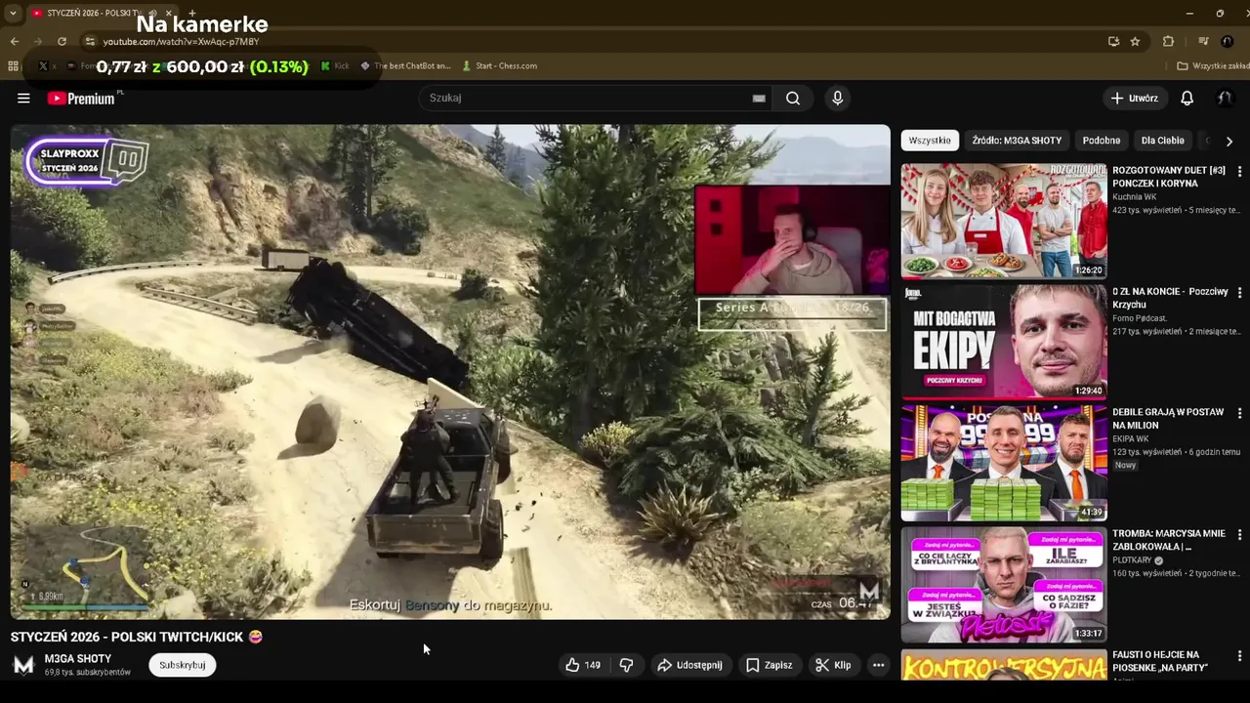Viewport: 1250px width, 703px height.
Task: Click the 69,8 tys. subskrybentów text
Action: point(87,673)
